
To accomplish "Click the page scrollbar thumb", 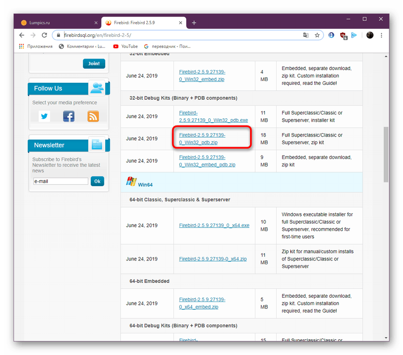I will [x=386, y=154].
